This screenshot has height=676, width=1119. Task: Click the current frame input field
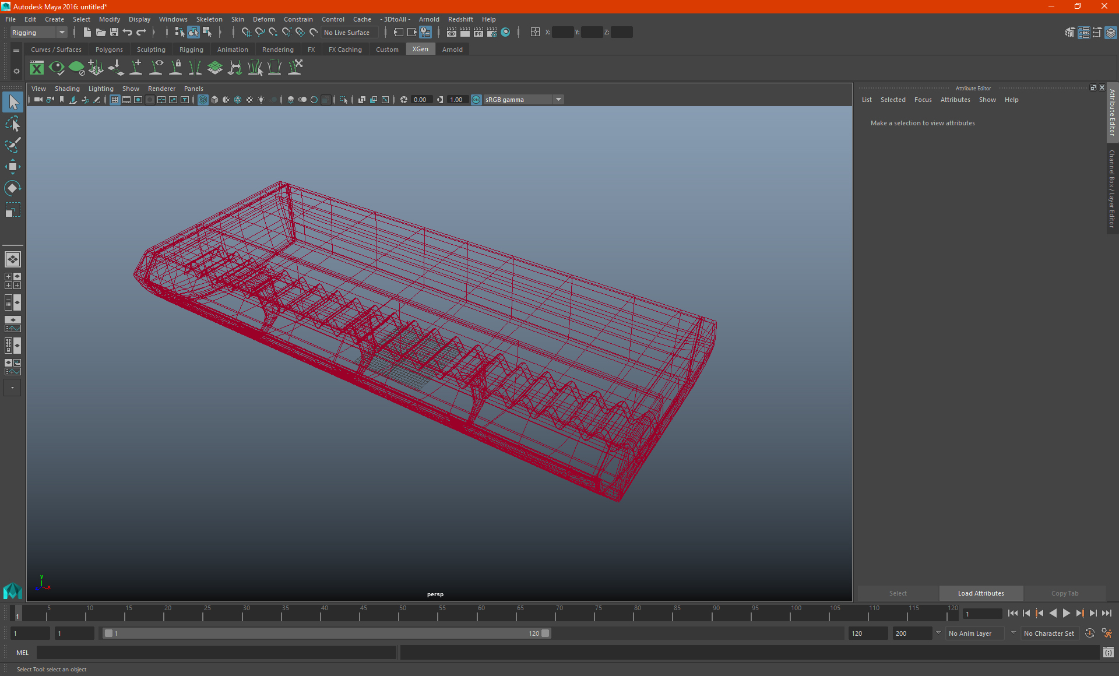pyautogui.click(x=983, y=614)
